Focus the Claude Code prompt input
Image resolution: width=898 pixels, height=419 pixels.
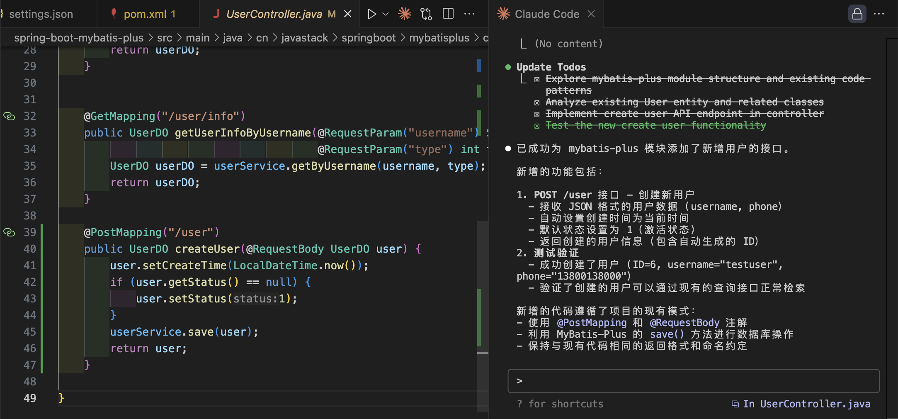click(x=693, y=381)
